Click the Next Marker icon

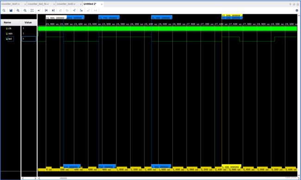(x=88, y=10)
